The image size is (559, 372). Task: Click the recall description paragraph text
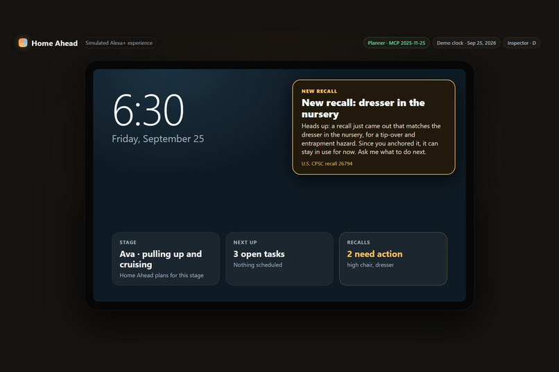[x=371, y=139]
